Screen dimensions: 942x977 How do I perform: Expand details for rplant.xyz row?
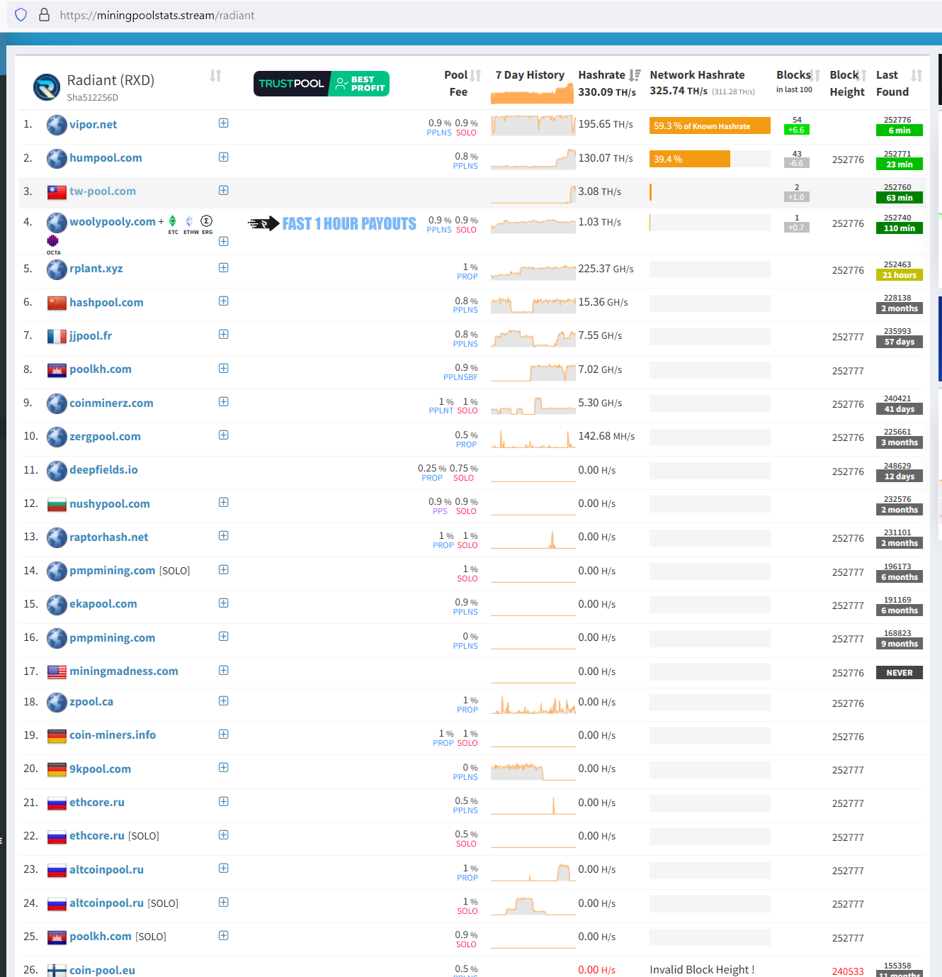coord(224,267)
